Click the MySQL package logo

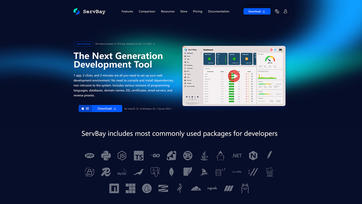(122, 172)
